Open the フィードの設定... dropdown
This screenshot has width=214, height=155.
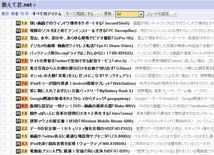click(161, 14)
